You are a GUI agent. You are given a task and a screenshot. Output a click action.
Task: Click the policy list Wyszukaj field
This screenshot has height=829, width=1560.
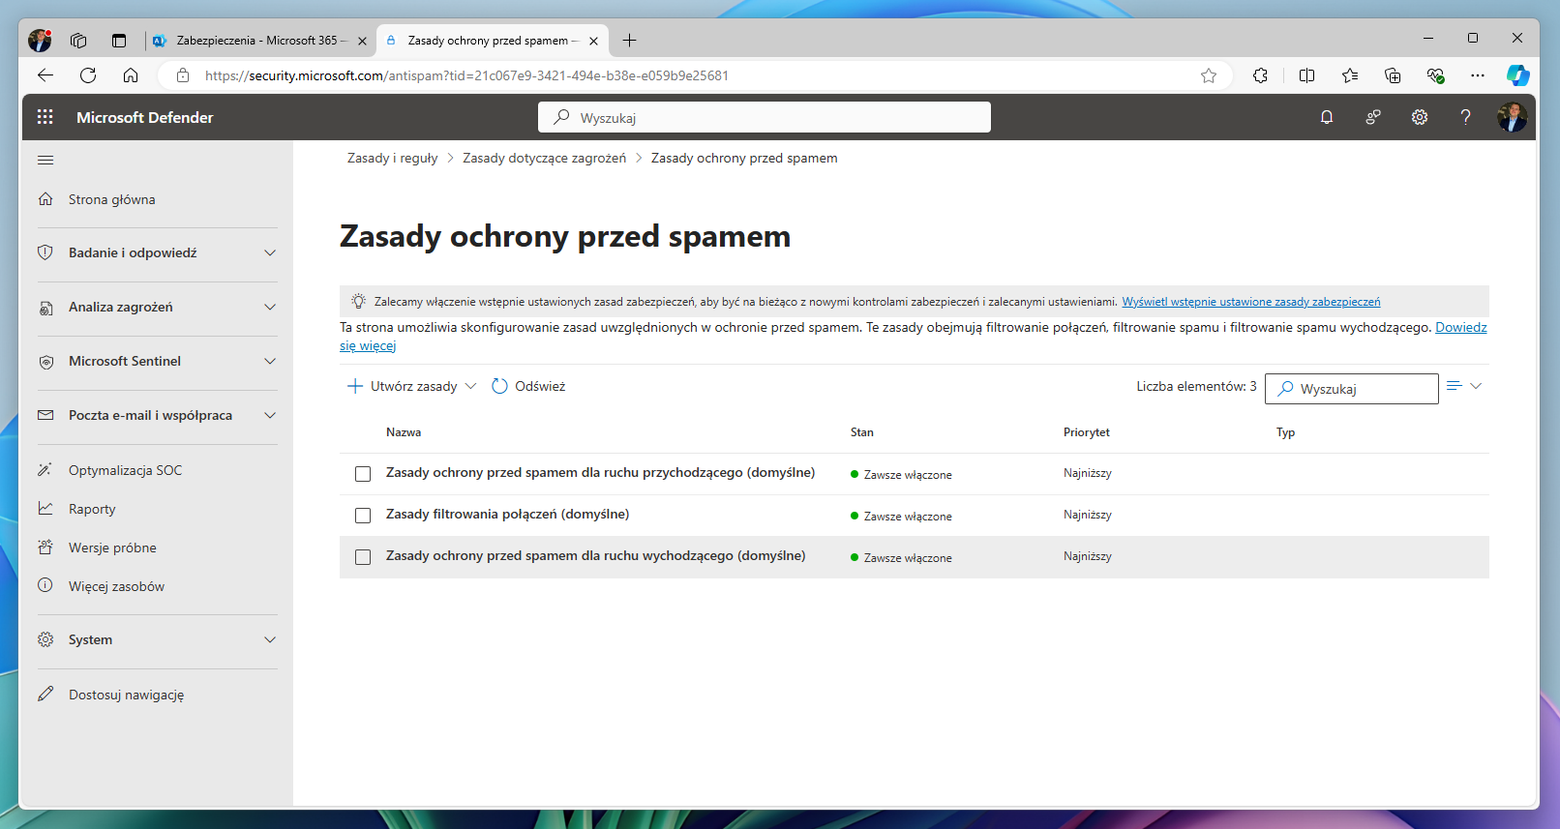pyautogui.click(x=1352, y=389)
